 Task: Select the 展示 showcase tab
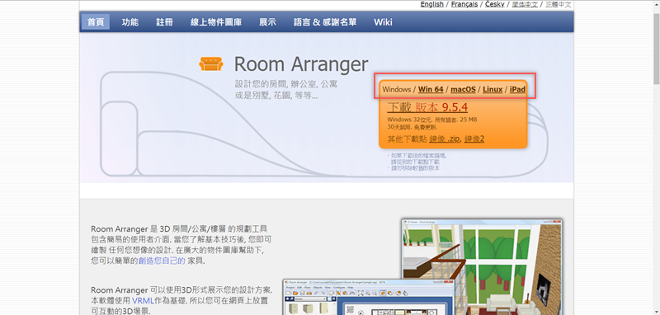tap(267, 22)
